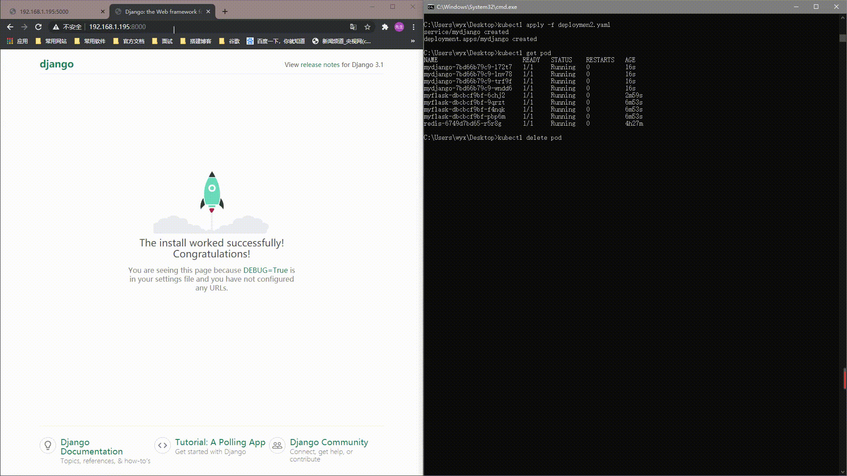Viewport: 847px width, 476px height.
Task: Reload the Django page
Action: pos(38,27)
